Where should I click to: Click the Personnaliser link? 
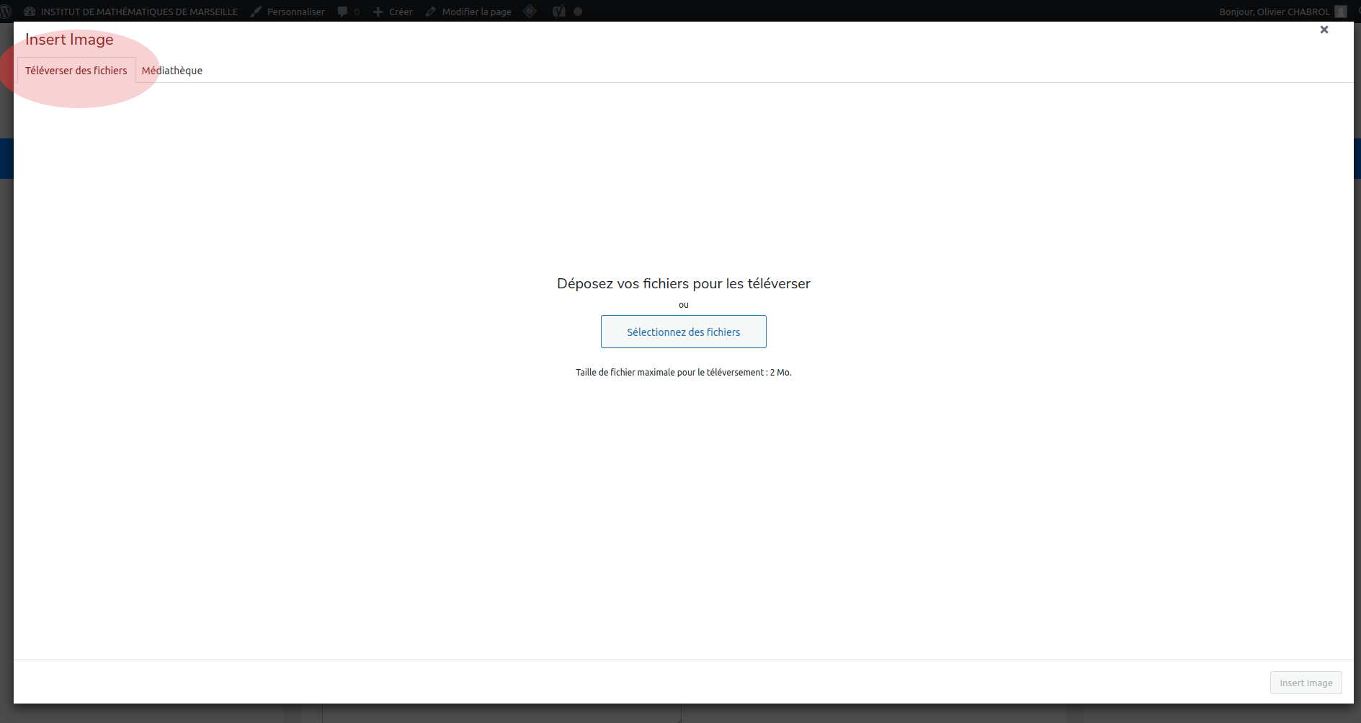(295, 12)
